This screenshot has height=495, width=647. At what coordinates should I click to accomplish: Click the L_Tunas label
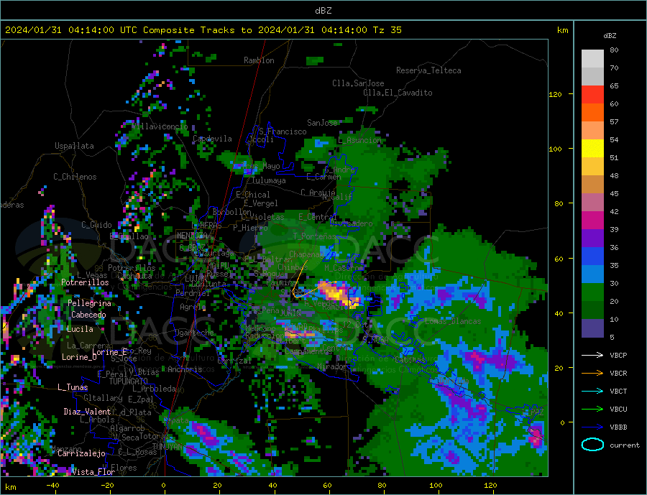(73, 387)
